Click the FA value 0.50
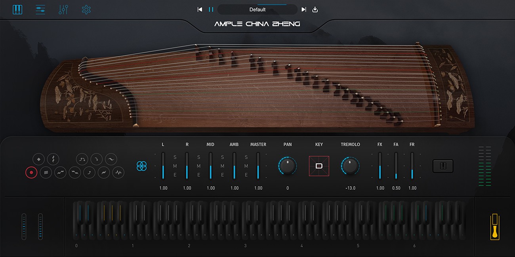This screenshot has height=257, width=515. [x=396, y=188]
